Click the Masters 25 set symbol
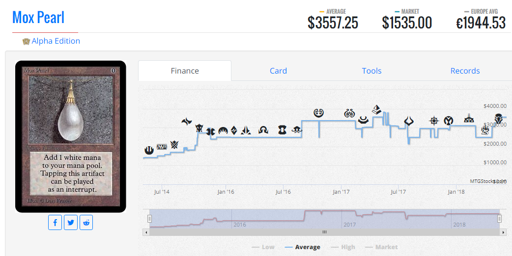The height and width of the screenshot is (256, 512). pyautogui.click(x=485, y=130)
